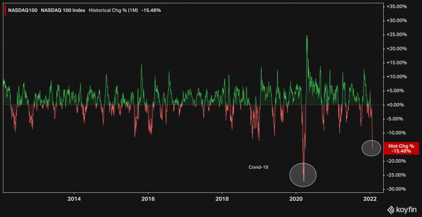Click the 2014 label on time axis

[x=74, y=198]
